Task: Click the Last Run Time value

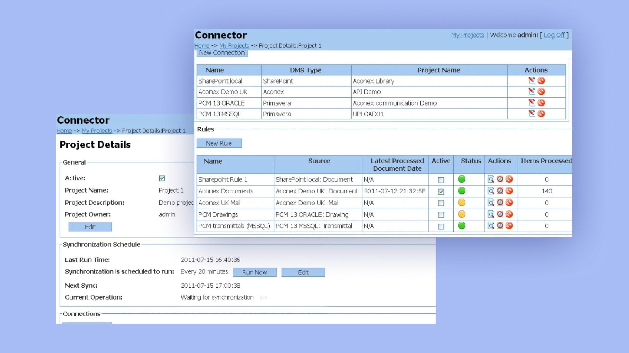Action: [x=211, y=260]
